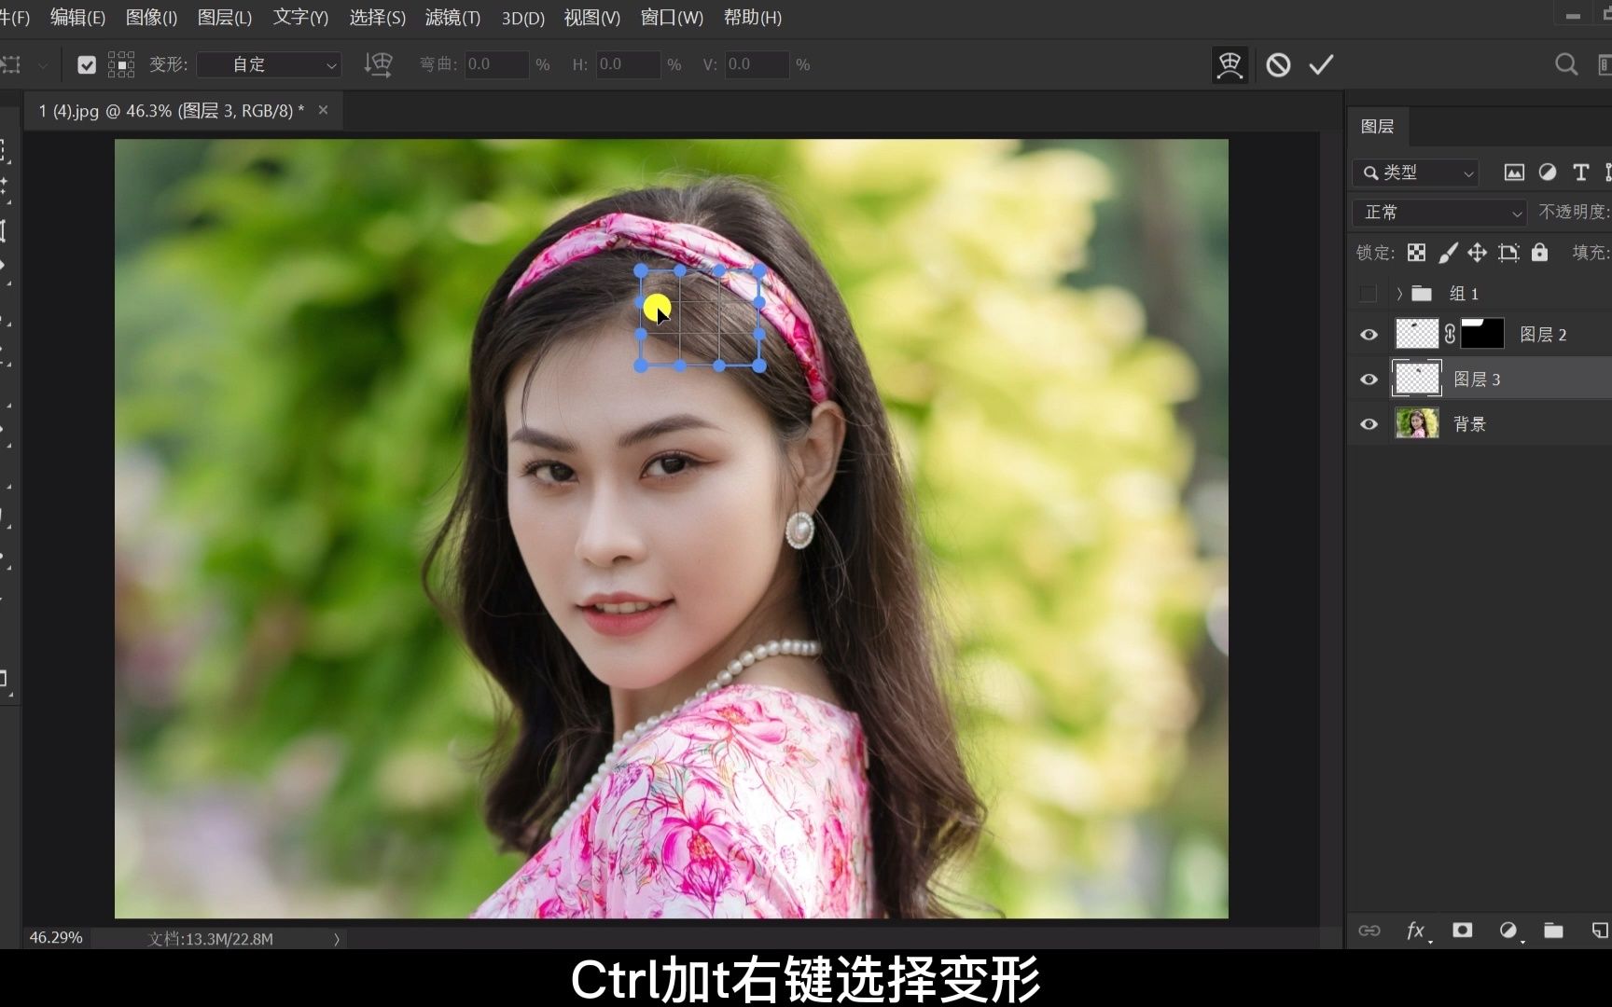Click the lock all icon
The image size is (1612, 1007).
[1539, 253]
